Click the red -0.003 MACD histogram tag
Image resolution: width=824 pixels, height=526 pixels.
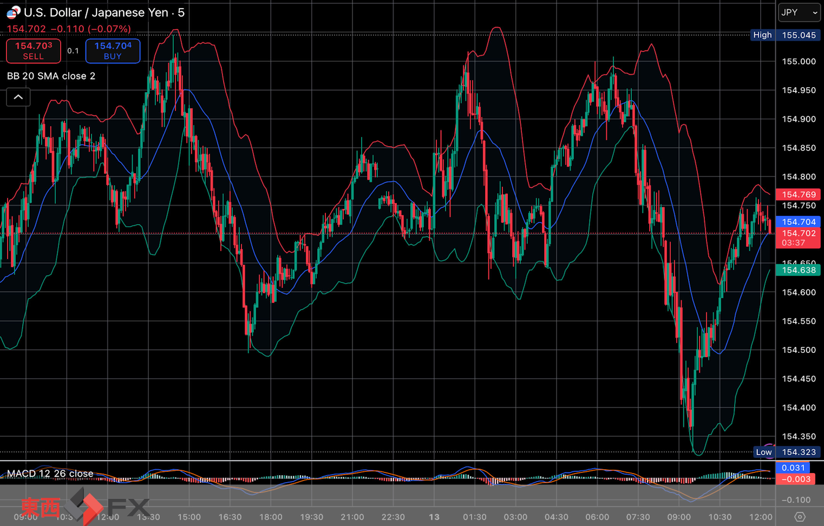(795, 479)
